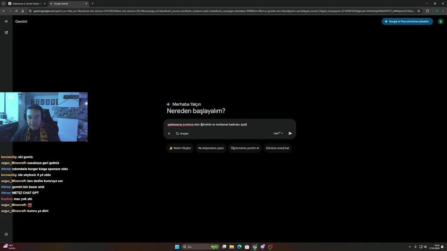This screenshot has width=447, height=251.
Task: Go to the browser home page
Action: [x=23, y=11]
